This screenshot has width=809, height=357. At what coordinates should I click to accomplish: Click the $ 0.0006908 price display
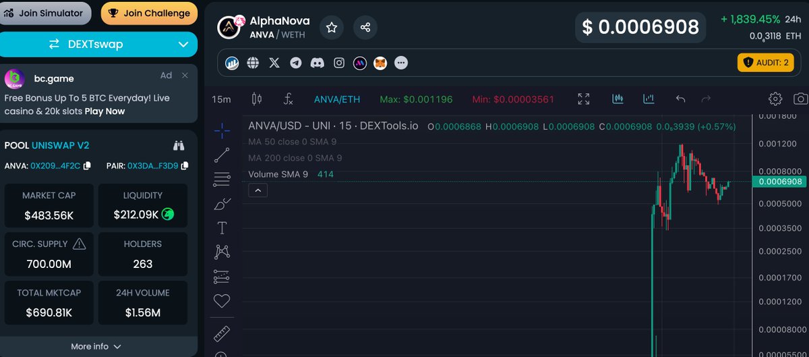(640, 28)
